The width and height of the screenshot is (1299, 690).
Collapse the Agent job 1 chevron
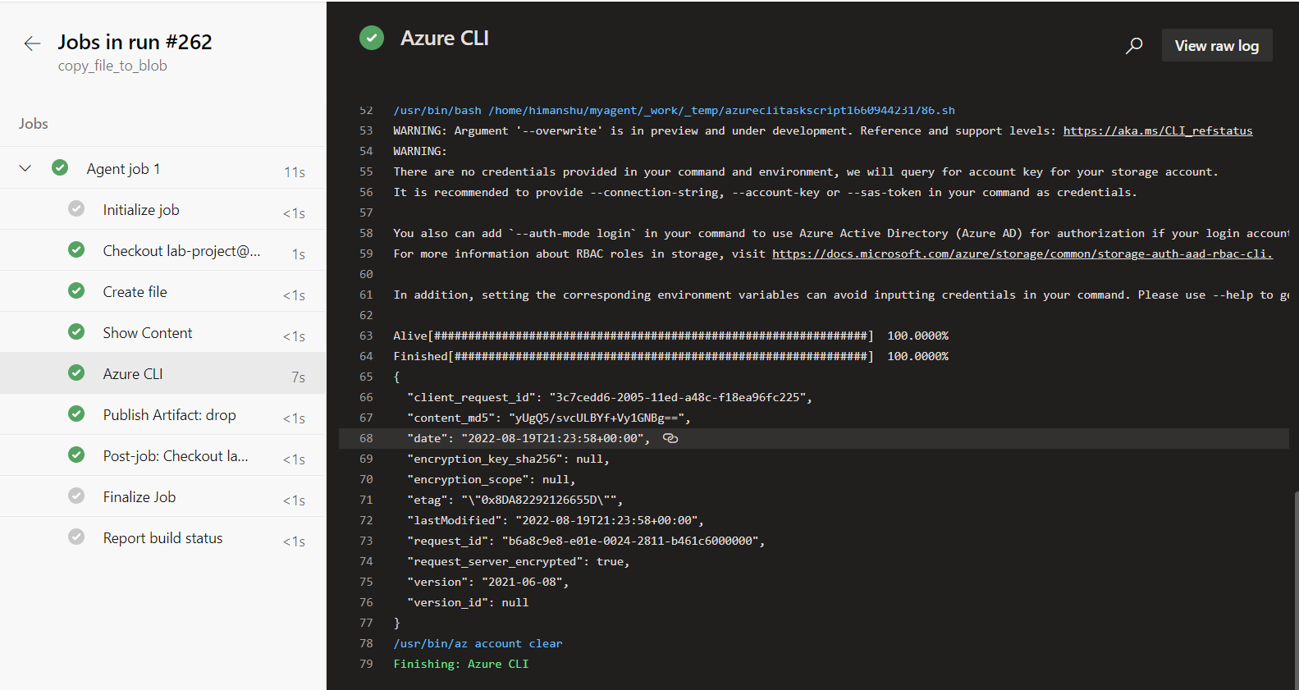click(x=25, y=168)
